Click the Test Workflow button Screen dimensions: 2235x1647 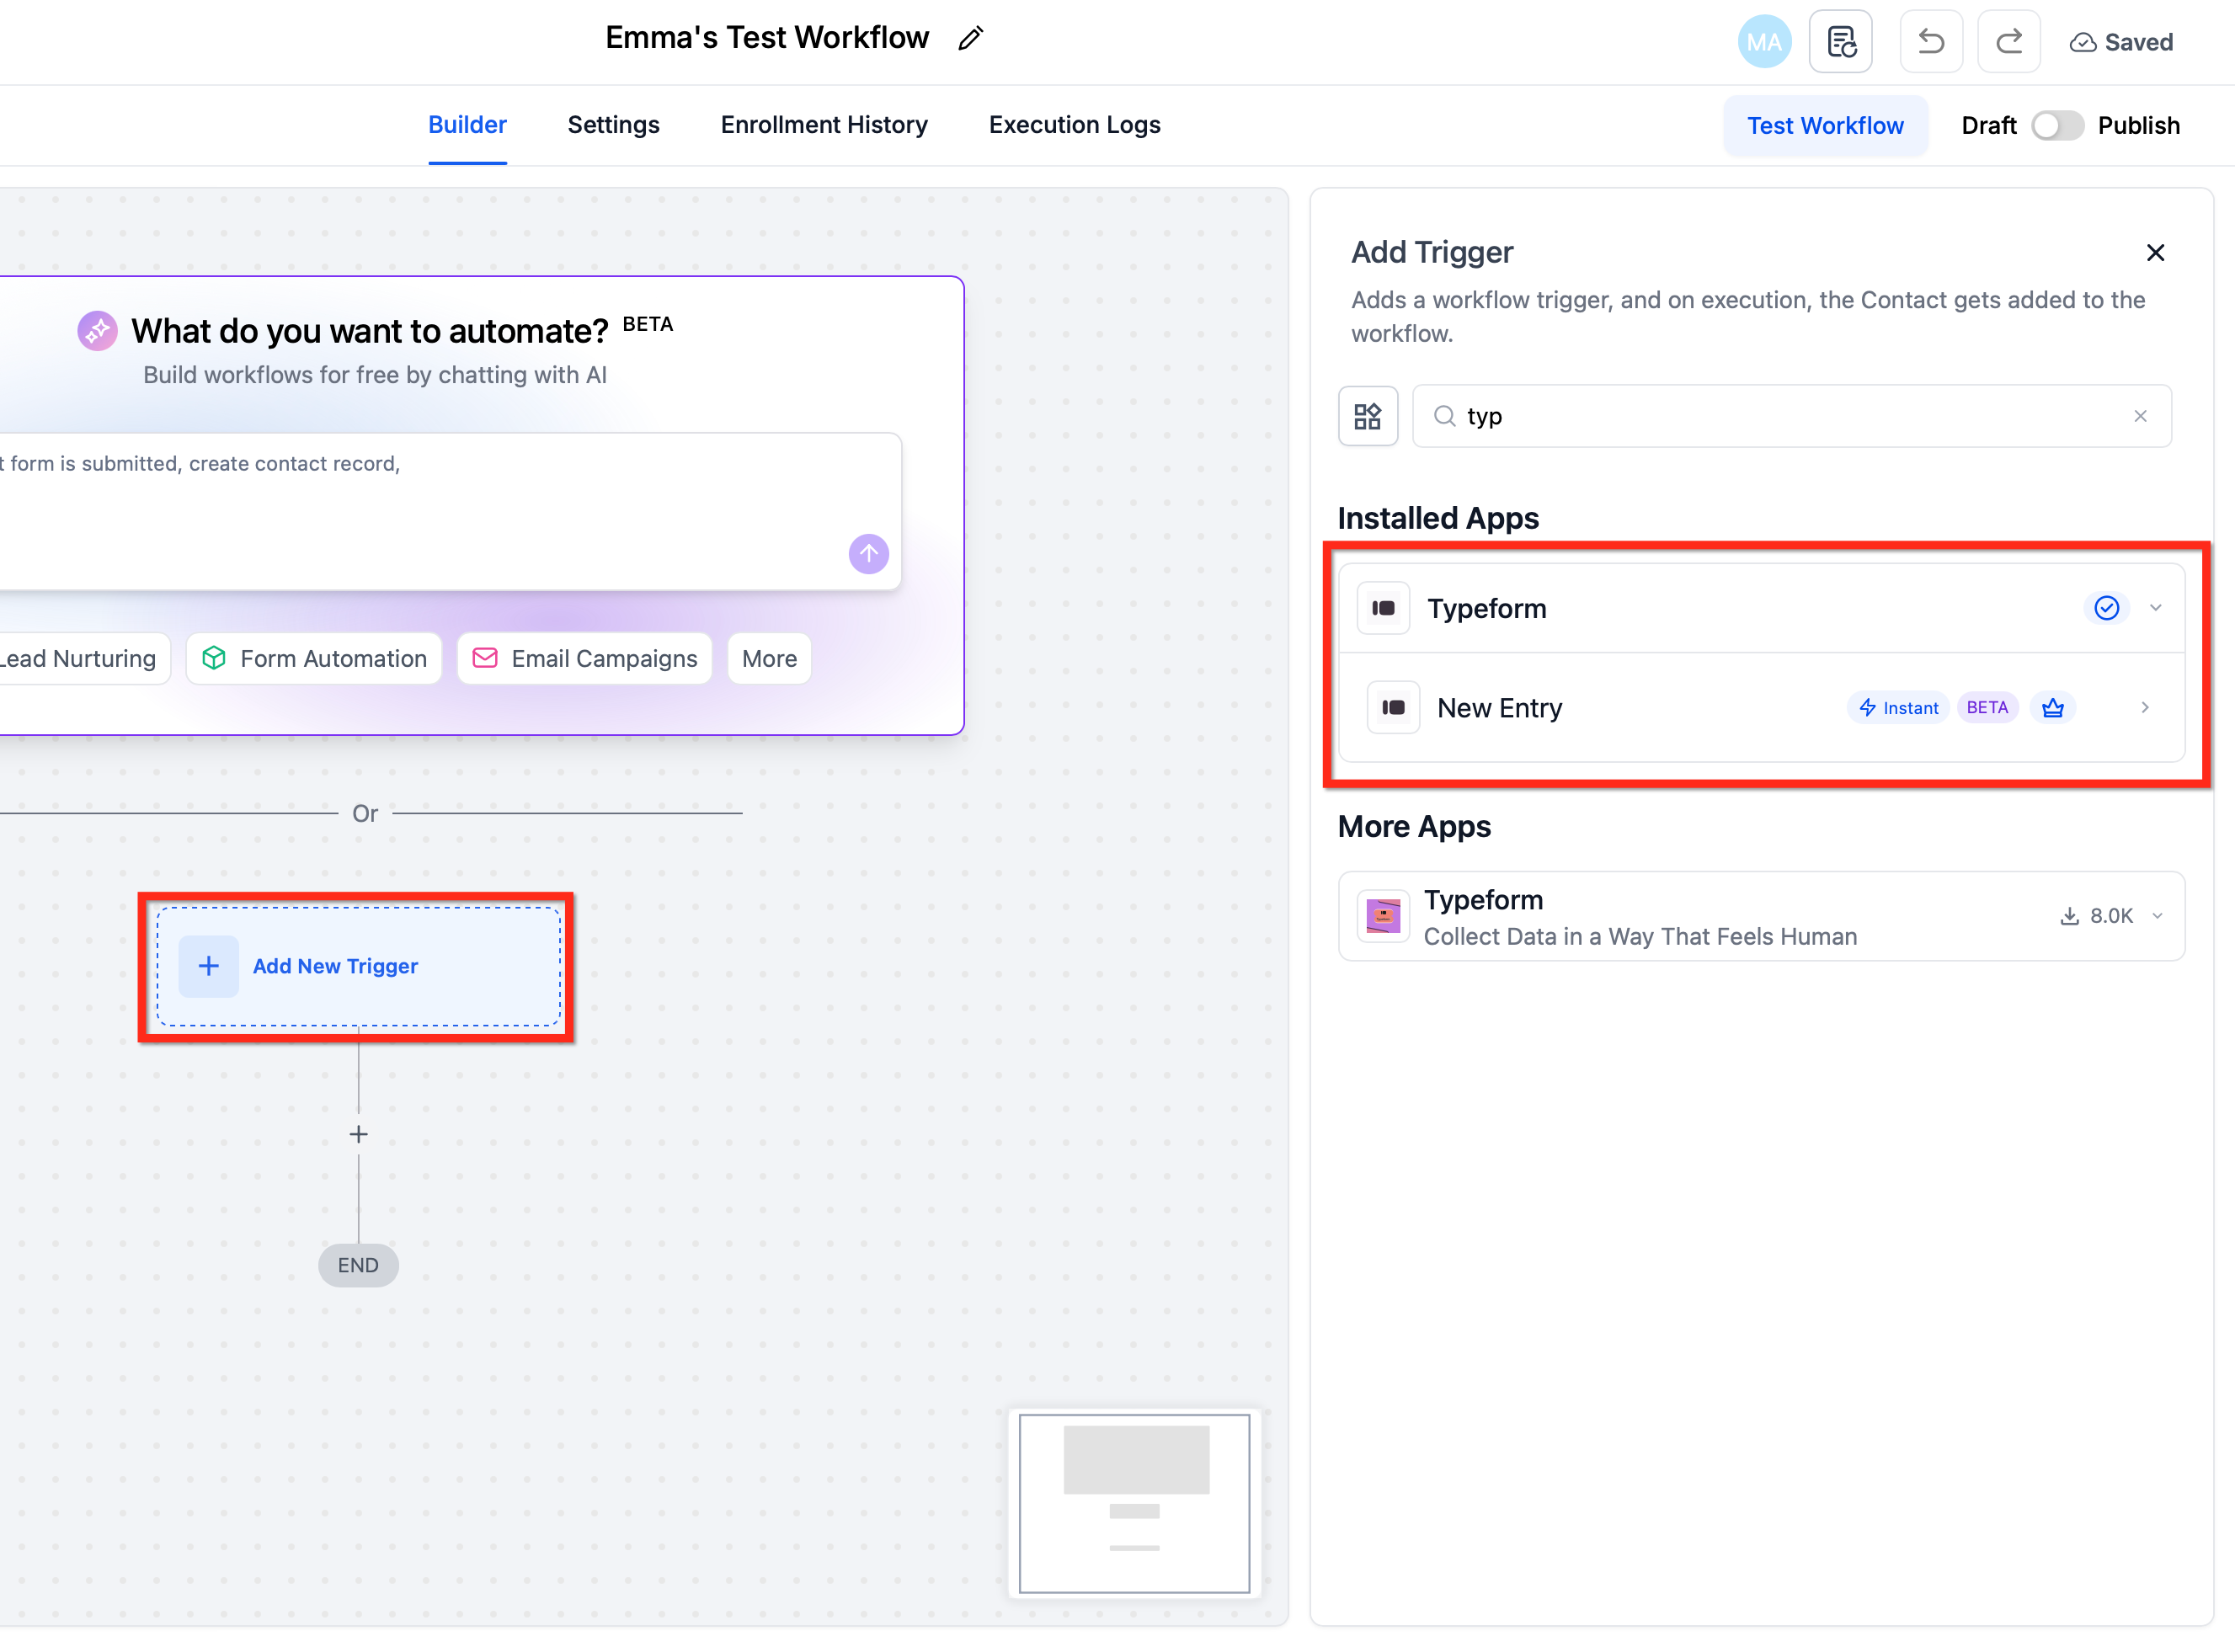[1824, 125]
